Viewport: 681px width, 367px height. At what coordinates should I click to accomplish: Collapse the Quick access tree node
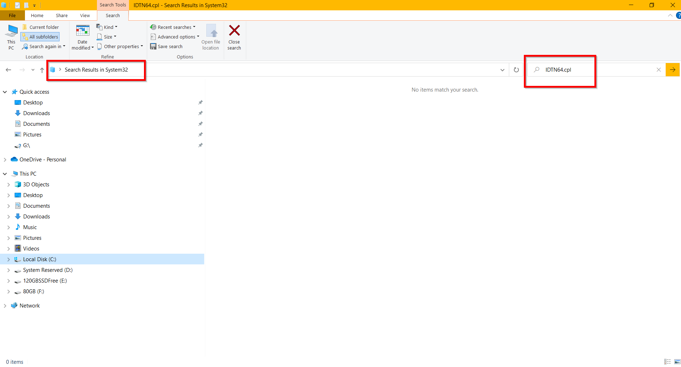pyautogui.click(x=5, y=92)
